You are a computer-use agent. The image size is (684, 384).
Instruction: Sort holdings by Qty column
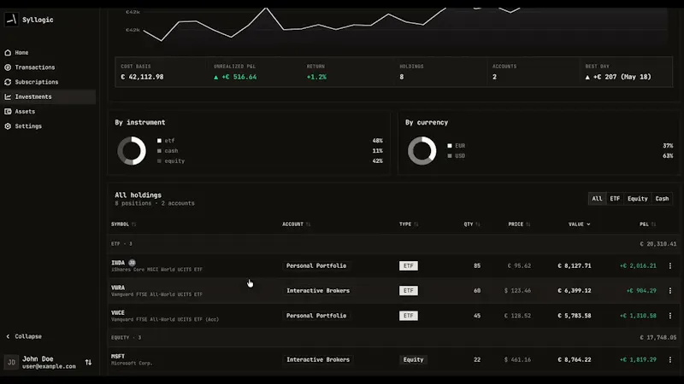pos(472,224)
